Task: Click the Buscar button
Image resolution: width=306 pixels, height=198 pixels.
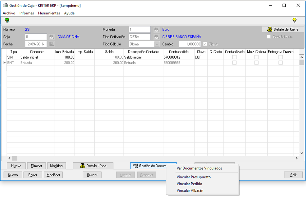Action: tap(92, 175)
